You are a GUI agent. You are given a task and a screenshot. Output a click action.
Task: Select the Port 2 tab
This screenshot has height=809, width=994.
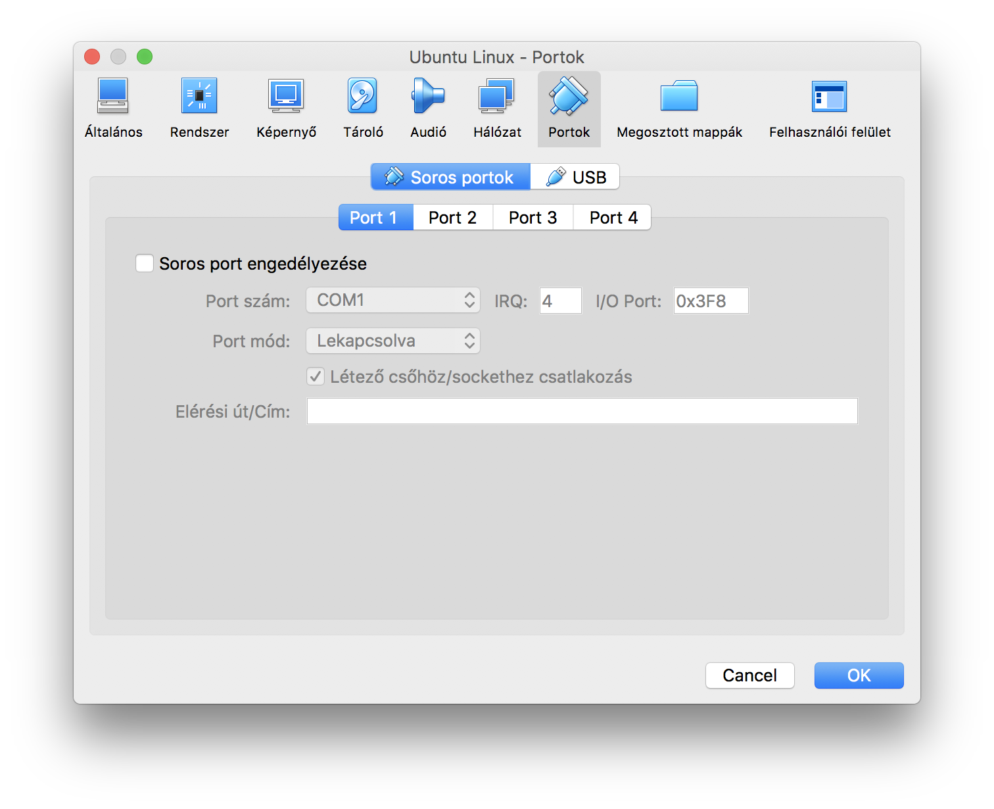(x=452, y=217)
